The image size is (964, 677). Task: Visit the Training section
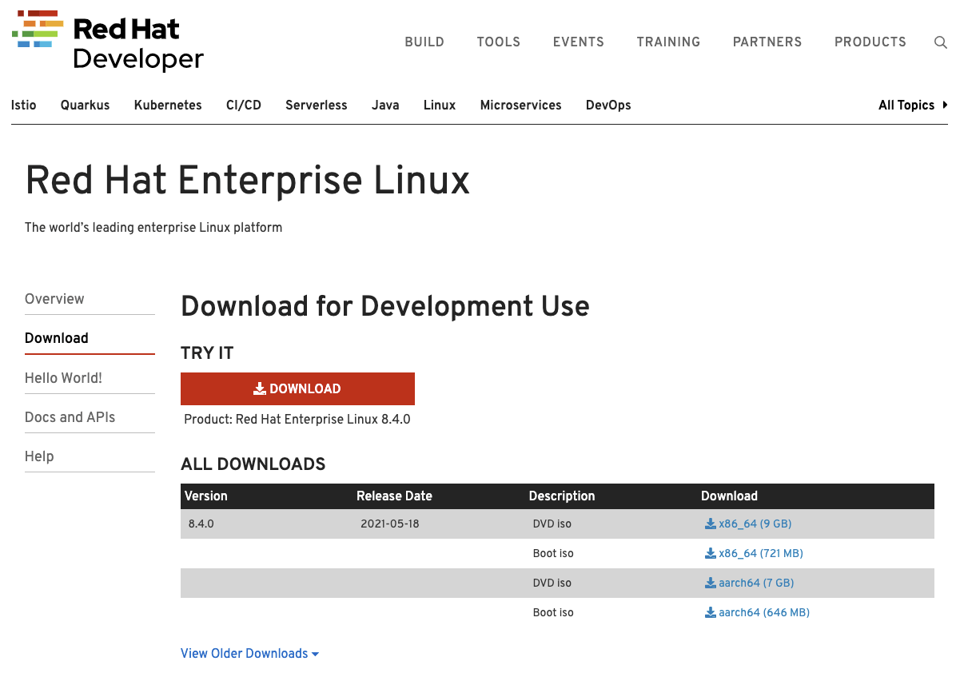click(x=668, y=42)
